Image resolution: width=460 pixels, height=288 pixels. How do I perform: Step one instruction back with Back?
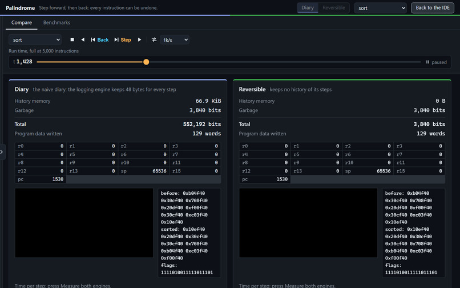point(100,39)
